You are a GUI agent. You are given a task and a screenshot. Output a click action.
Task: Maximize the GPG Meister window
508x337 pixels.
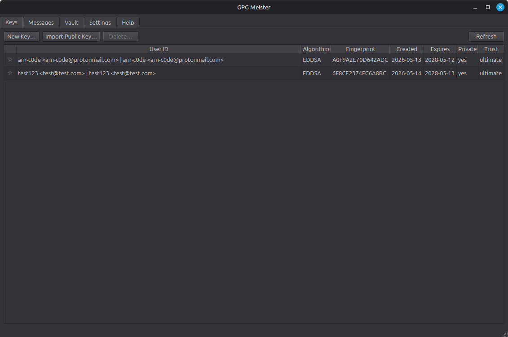(x=488, y=7)
